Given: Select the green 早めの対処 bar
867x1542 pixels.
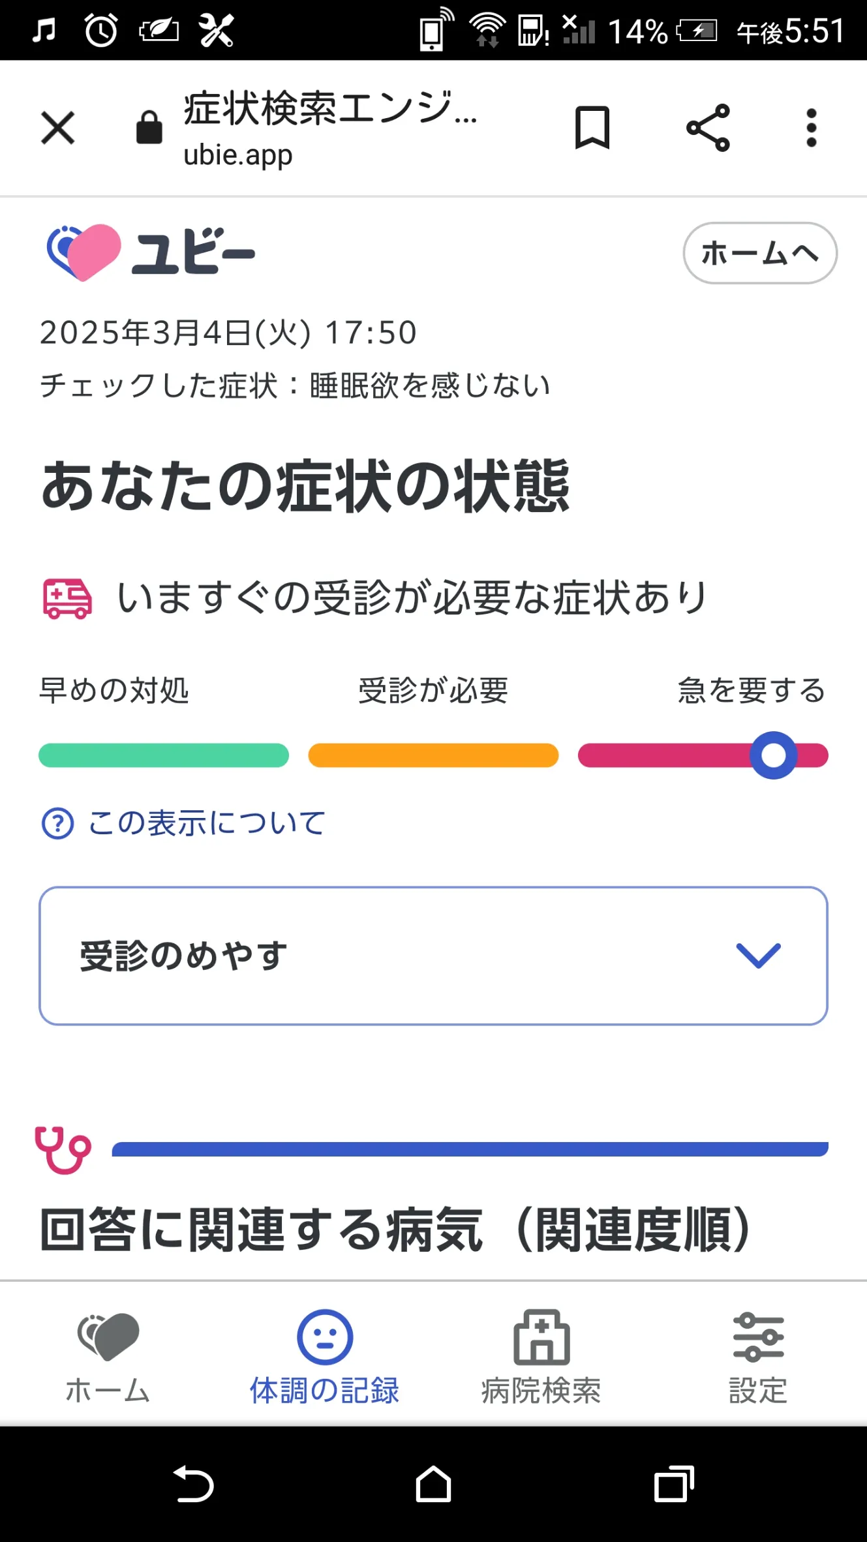Looking at the screenshot, I should [x=164, y=755].
